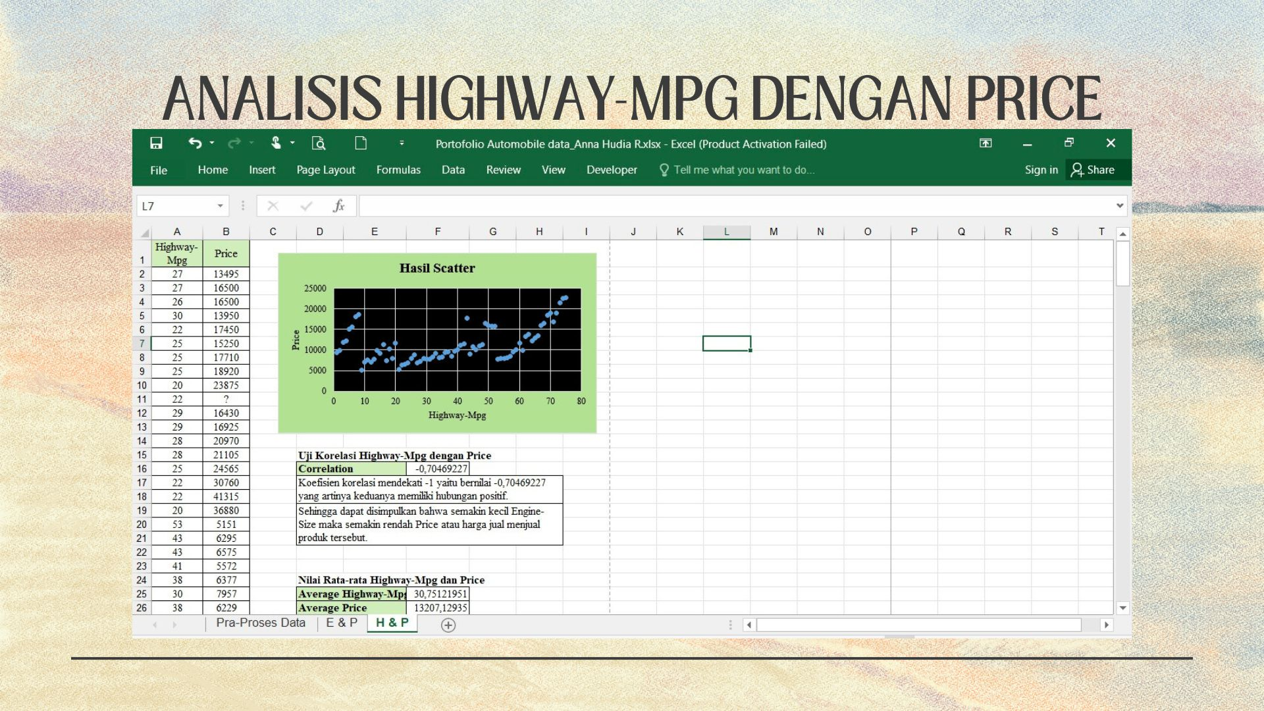Click the cell with price 41315
1264x711 pixels.
tap(226, 496)
